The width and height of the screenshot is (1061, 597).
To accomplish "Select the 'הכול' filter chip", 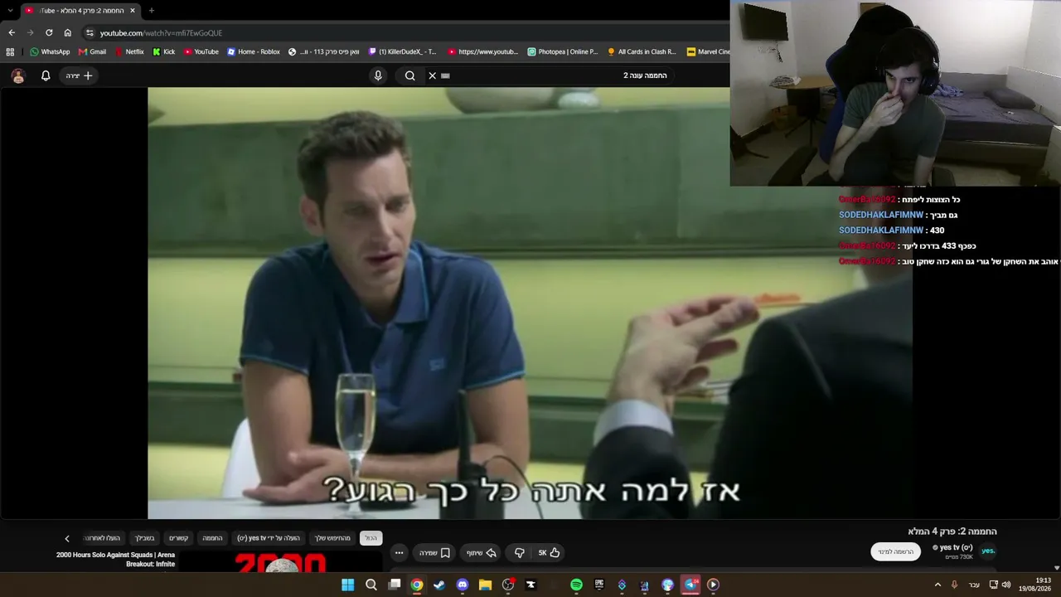I will tap(371, 538).
